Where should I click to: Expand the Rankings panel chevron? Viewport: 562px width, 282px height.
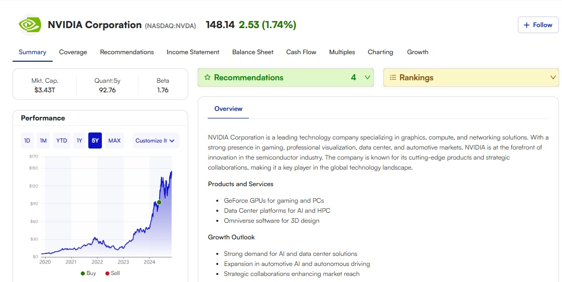553,77
